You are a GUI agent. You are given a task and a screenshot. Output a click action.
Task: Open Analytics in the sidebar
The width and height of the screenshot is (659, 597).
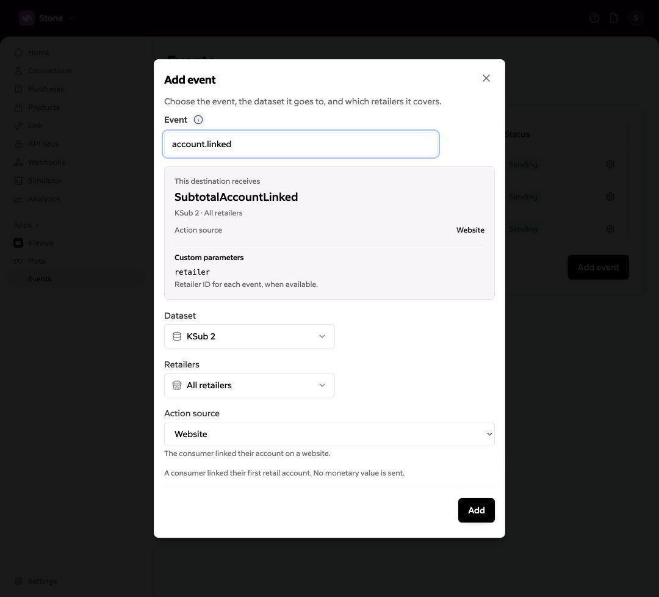[44, 199]
